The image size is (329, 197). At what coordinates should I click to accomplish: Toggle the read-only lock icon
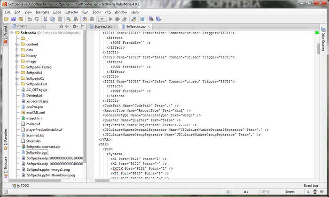(308, 192)
